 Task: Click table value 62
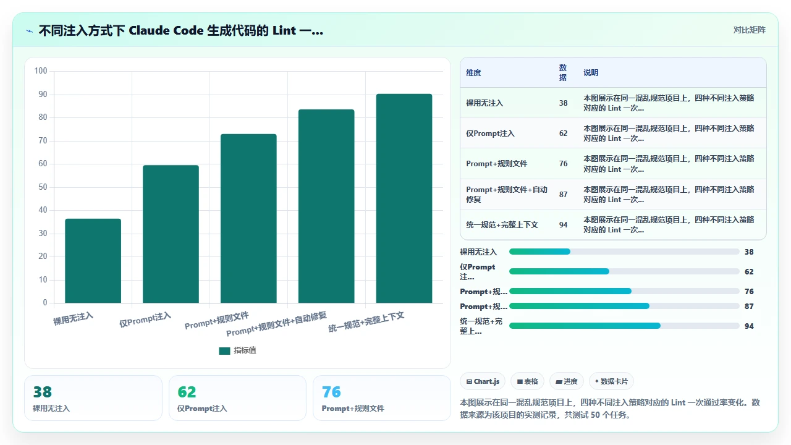click(x=563, y=133)
